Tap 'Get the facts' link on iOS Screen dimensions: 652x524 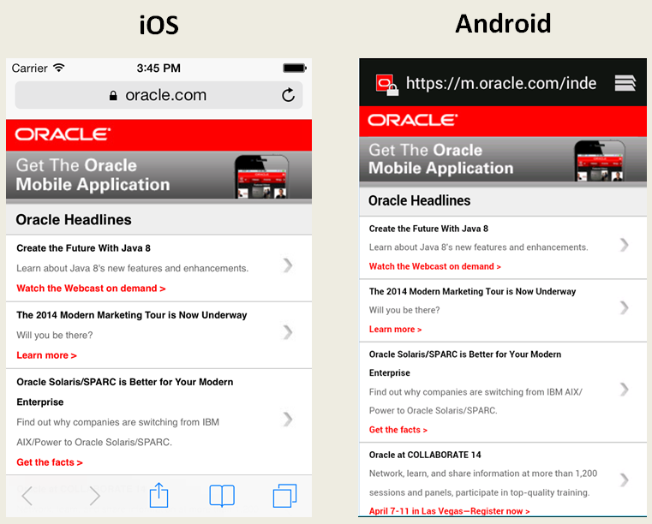[x=50, y=462]
